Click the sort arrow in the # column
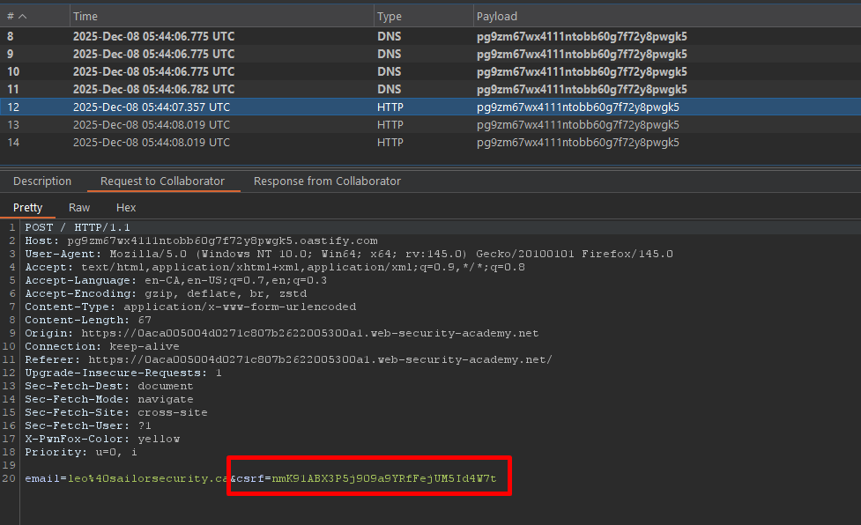This screenshot has width=861, height=525. point(22,17)
